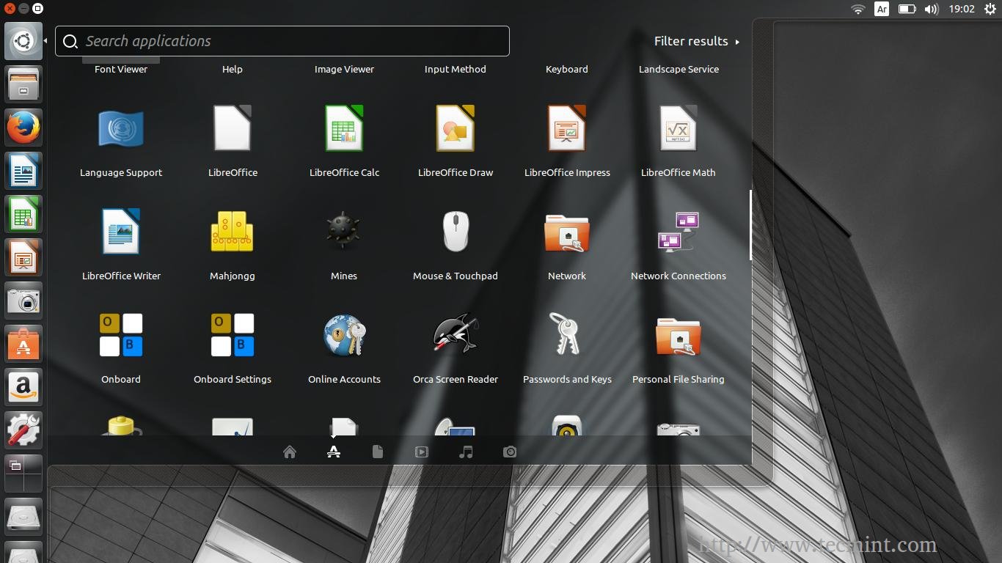Switch to the Music lens

coord(466,452)
